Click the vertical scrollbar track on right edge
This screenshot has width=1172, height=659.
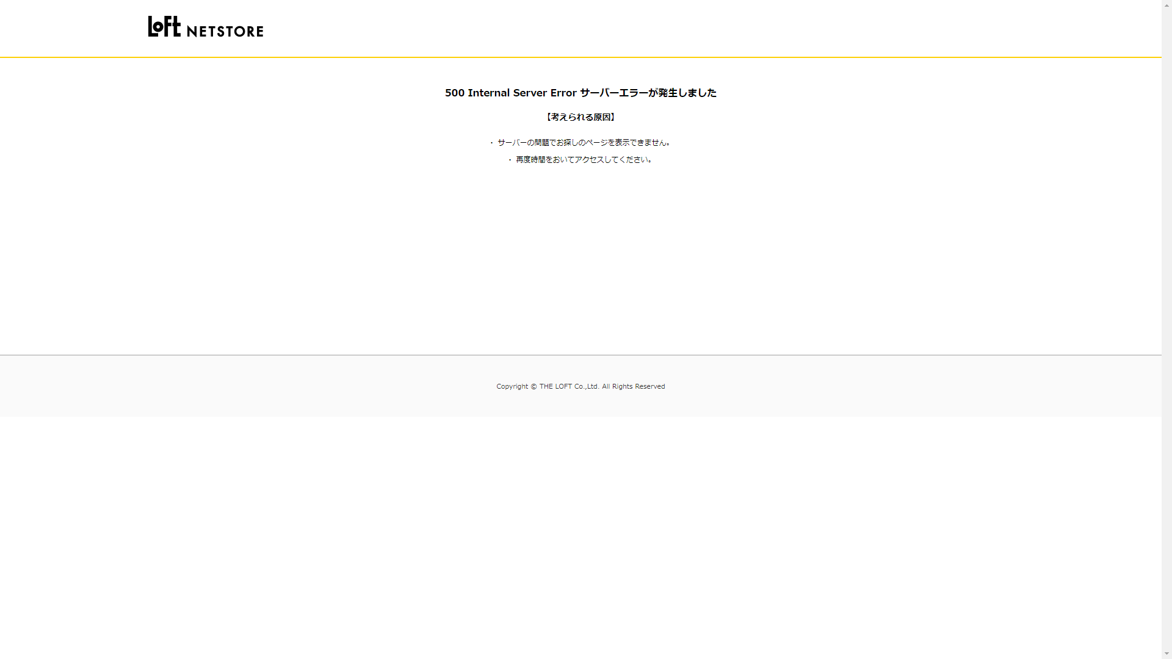pyautogui.click(x=1167, y=329)
